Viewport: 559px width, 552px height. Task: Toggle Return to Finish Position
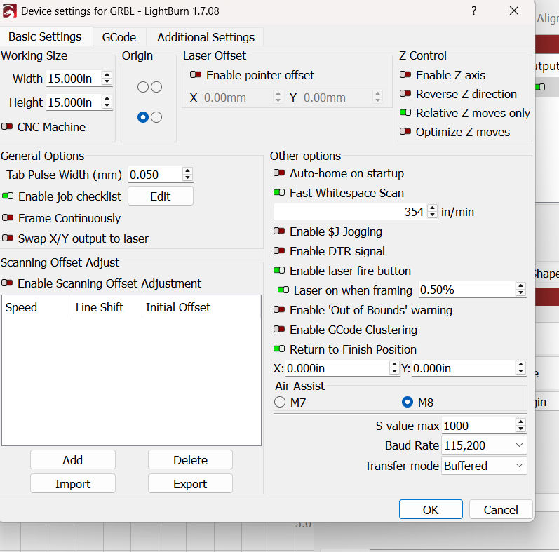279,349
